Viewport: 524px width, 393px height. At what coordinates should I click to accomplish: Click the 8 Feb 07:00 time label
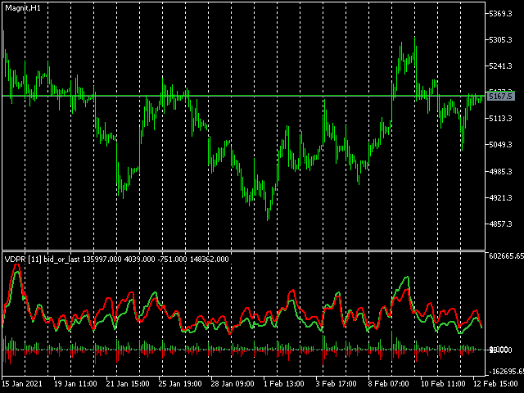[x=389, y=384]
